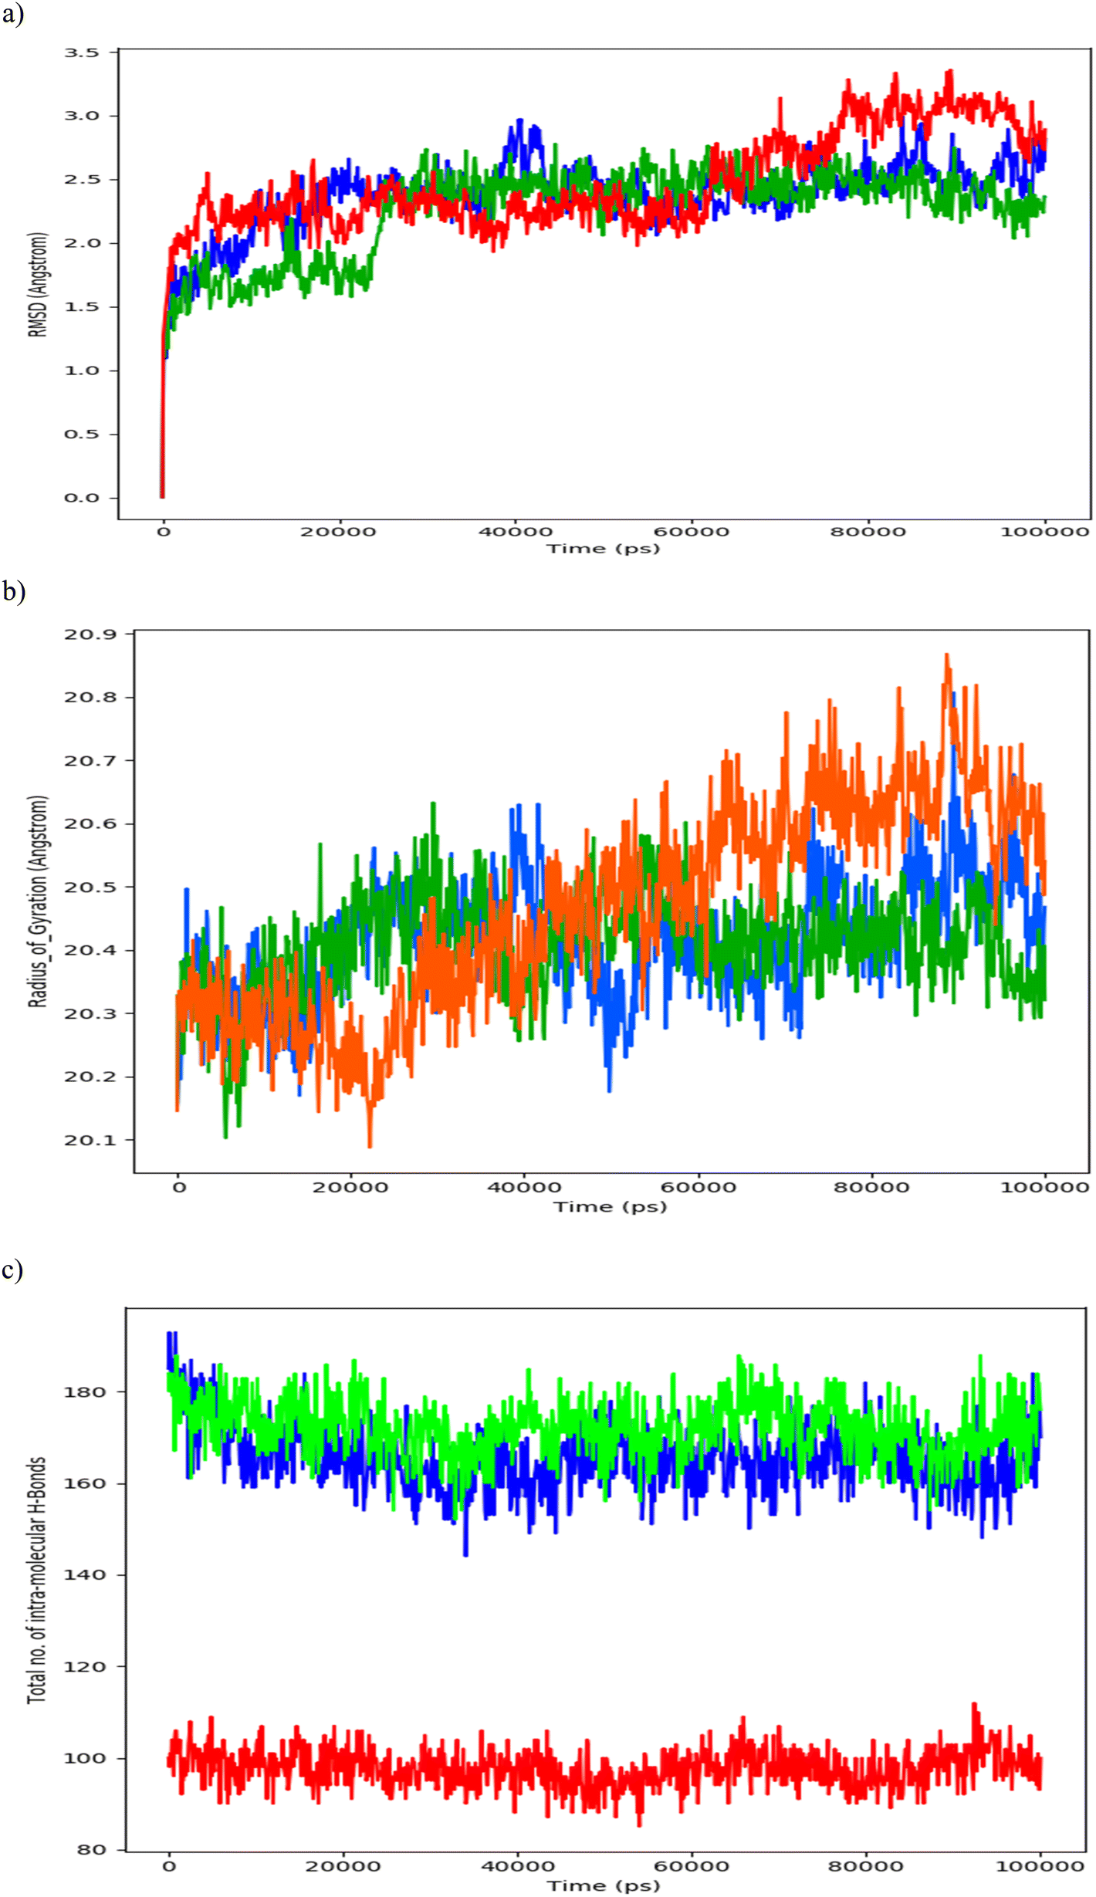This screenshot has height=1897, width=1096.
Task: Click the "20.9" y-axis tick label
Action: 90,634
